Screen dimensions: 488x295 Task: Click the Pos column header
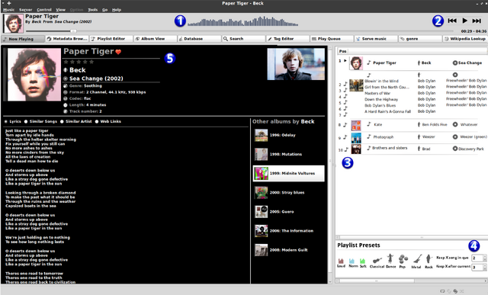tap(342, 51)
